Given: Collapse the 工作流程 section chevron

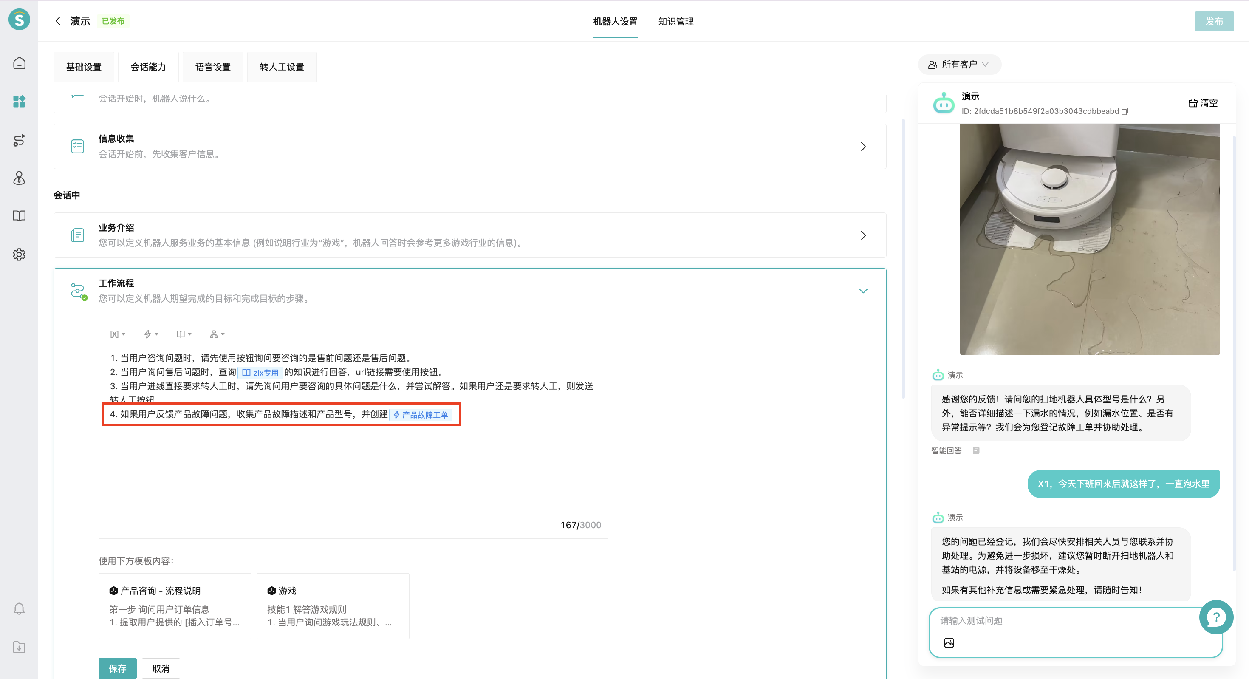Looking at the screenshot, I should pyautogui.click(x=863, y=291).
